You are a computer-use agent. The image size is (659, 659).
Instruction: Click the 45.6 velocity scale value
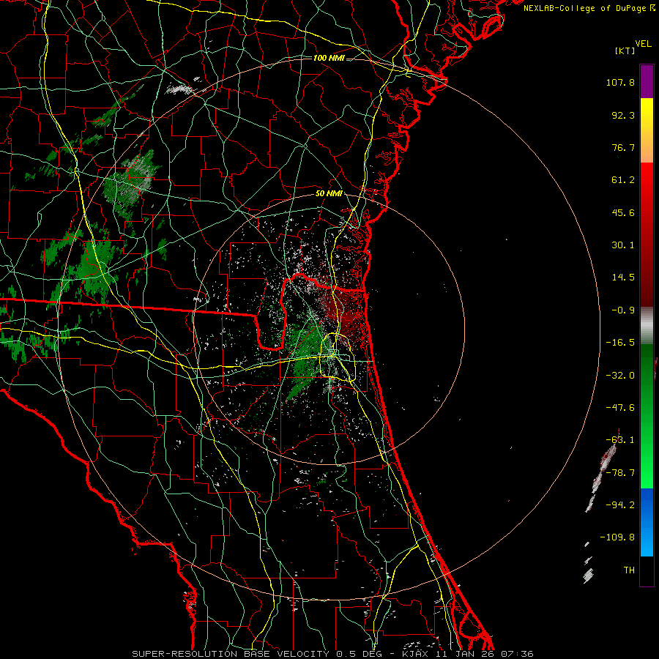(623, 212)
